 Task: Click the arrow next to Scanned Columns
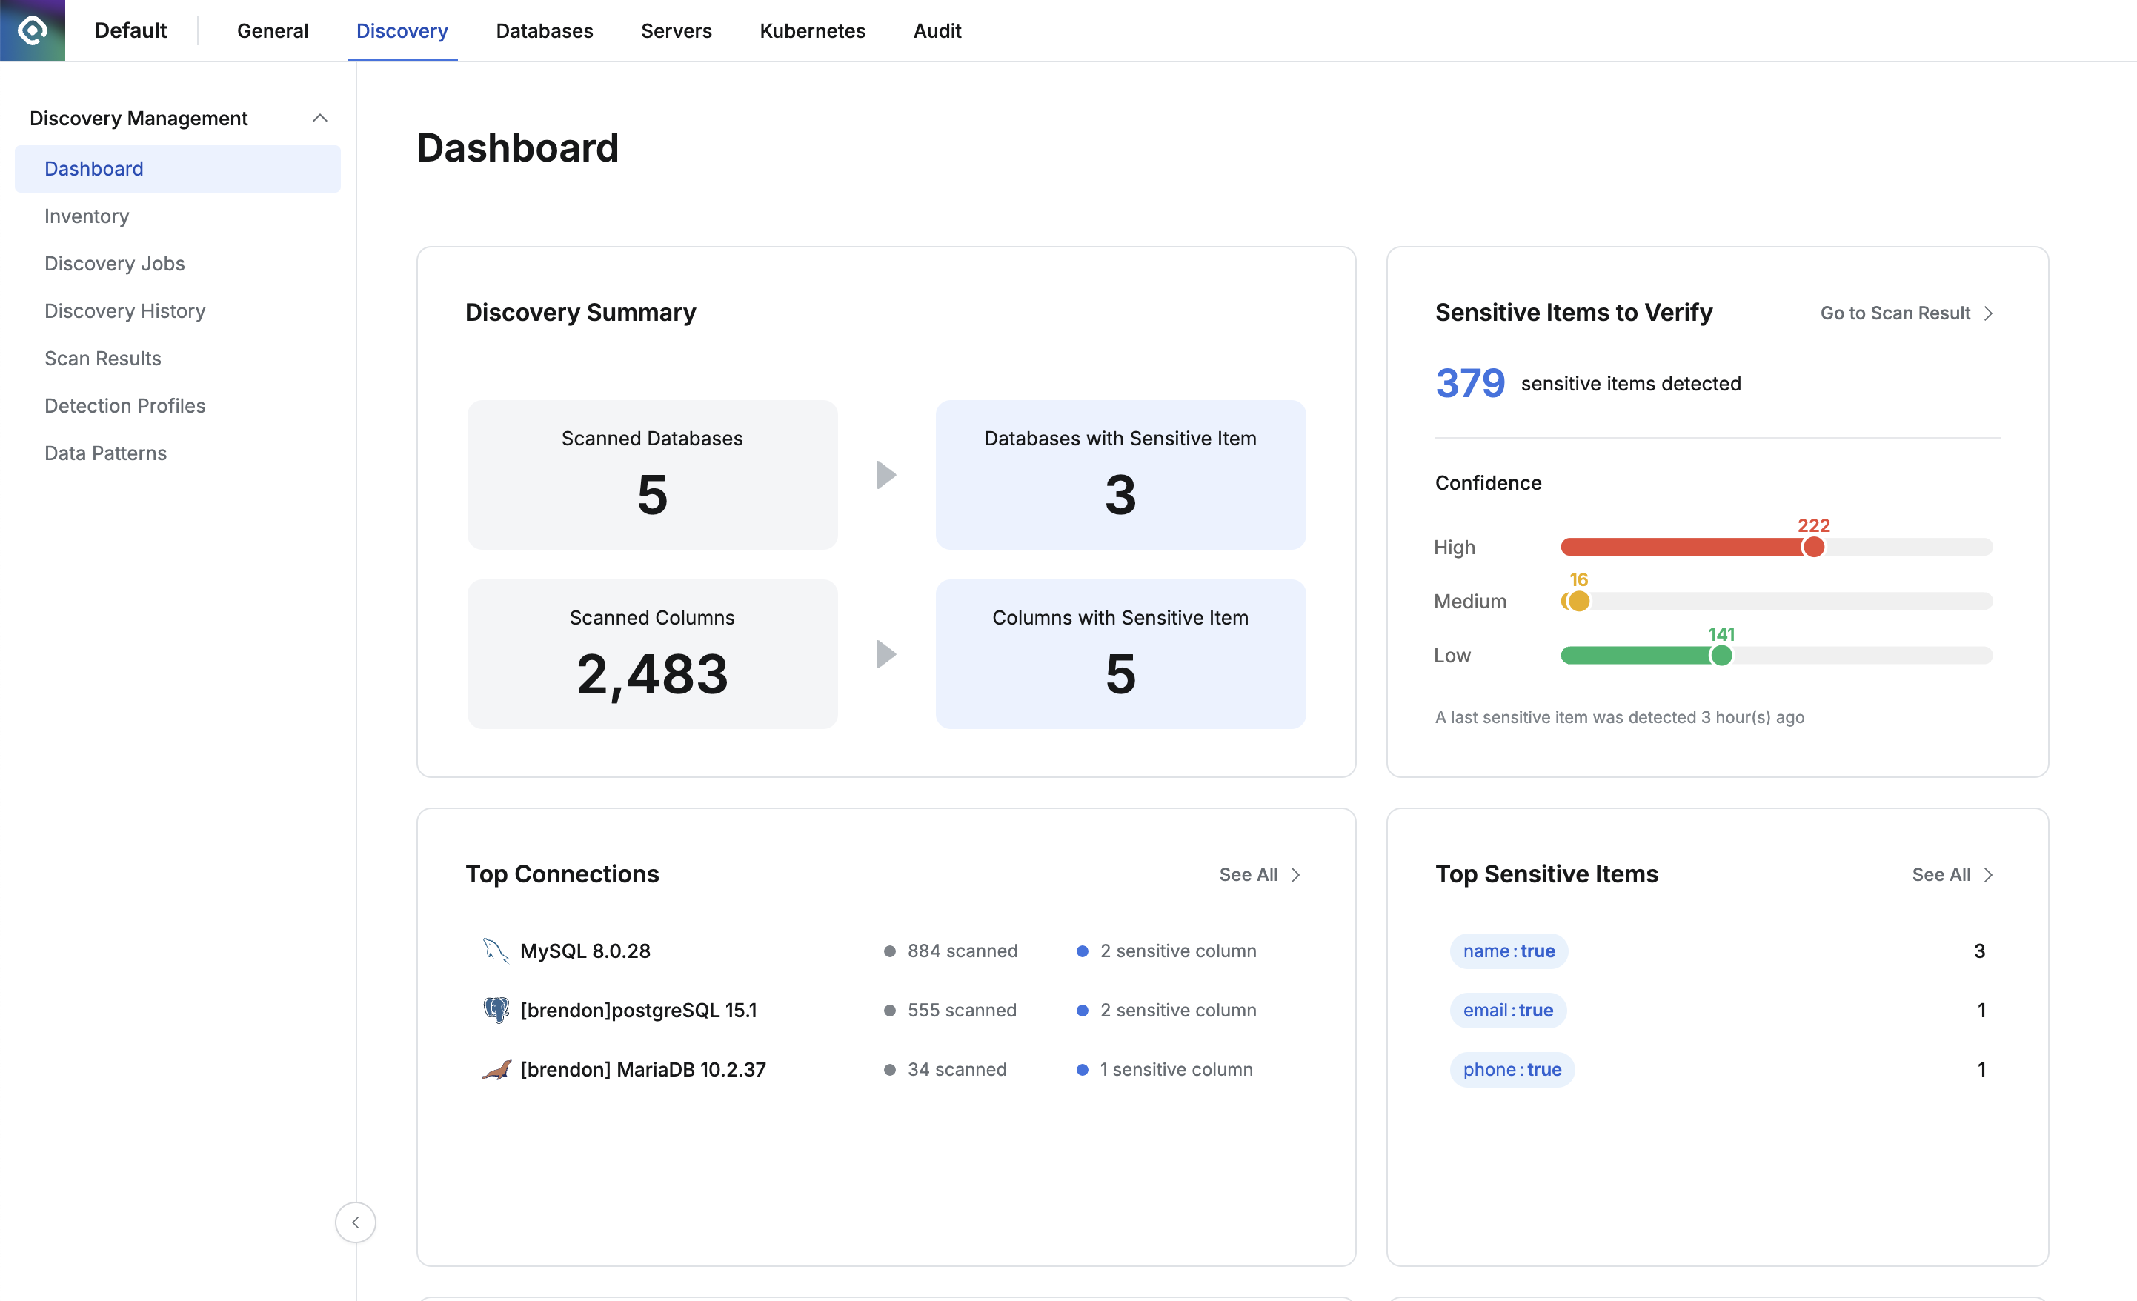[885, 654]
